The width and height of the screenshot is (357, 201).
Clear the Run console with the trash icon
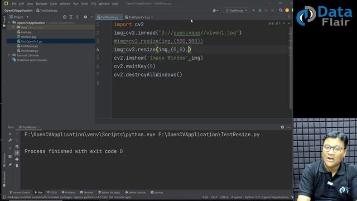tap(17, 165)
